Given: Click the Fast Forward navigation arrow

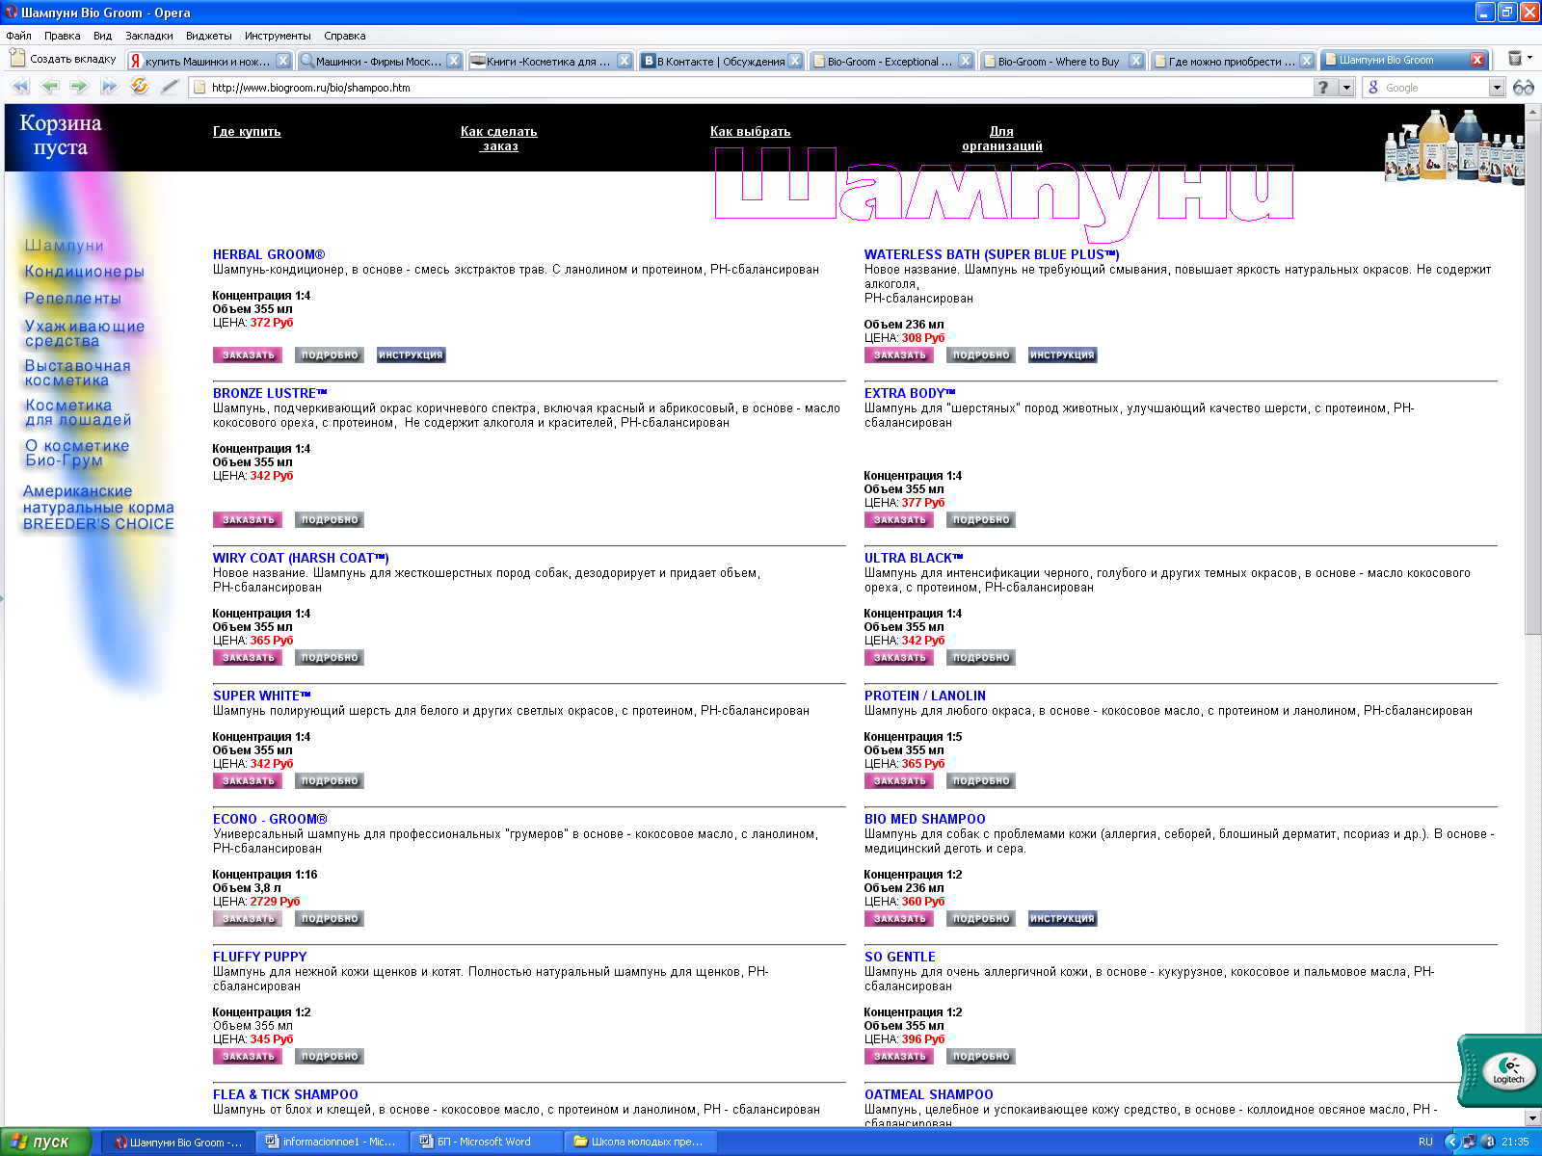Looking at the screenshot, I should tap(109, 87).
